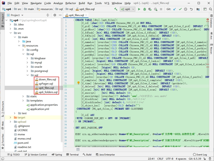Start debugging with the Debug bug icon
Image resolution: width=214 pixels, height=161 pixels.
(144, 9)
